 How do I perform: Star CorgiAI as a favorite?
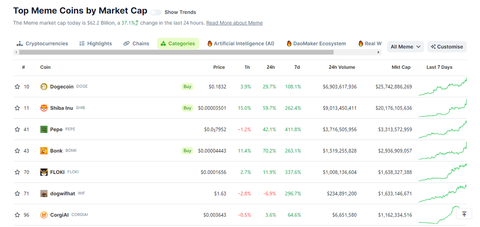[x=17, y=215]
